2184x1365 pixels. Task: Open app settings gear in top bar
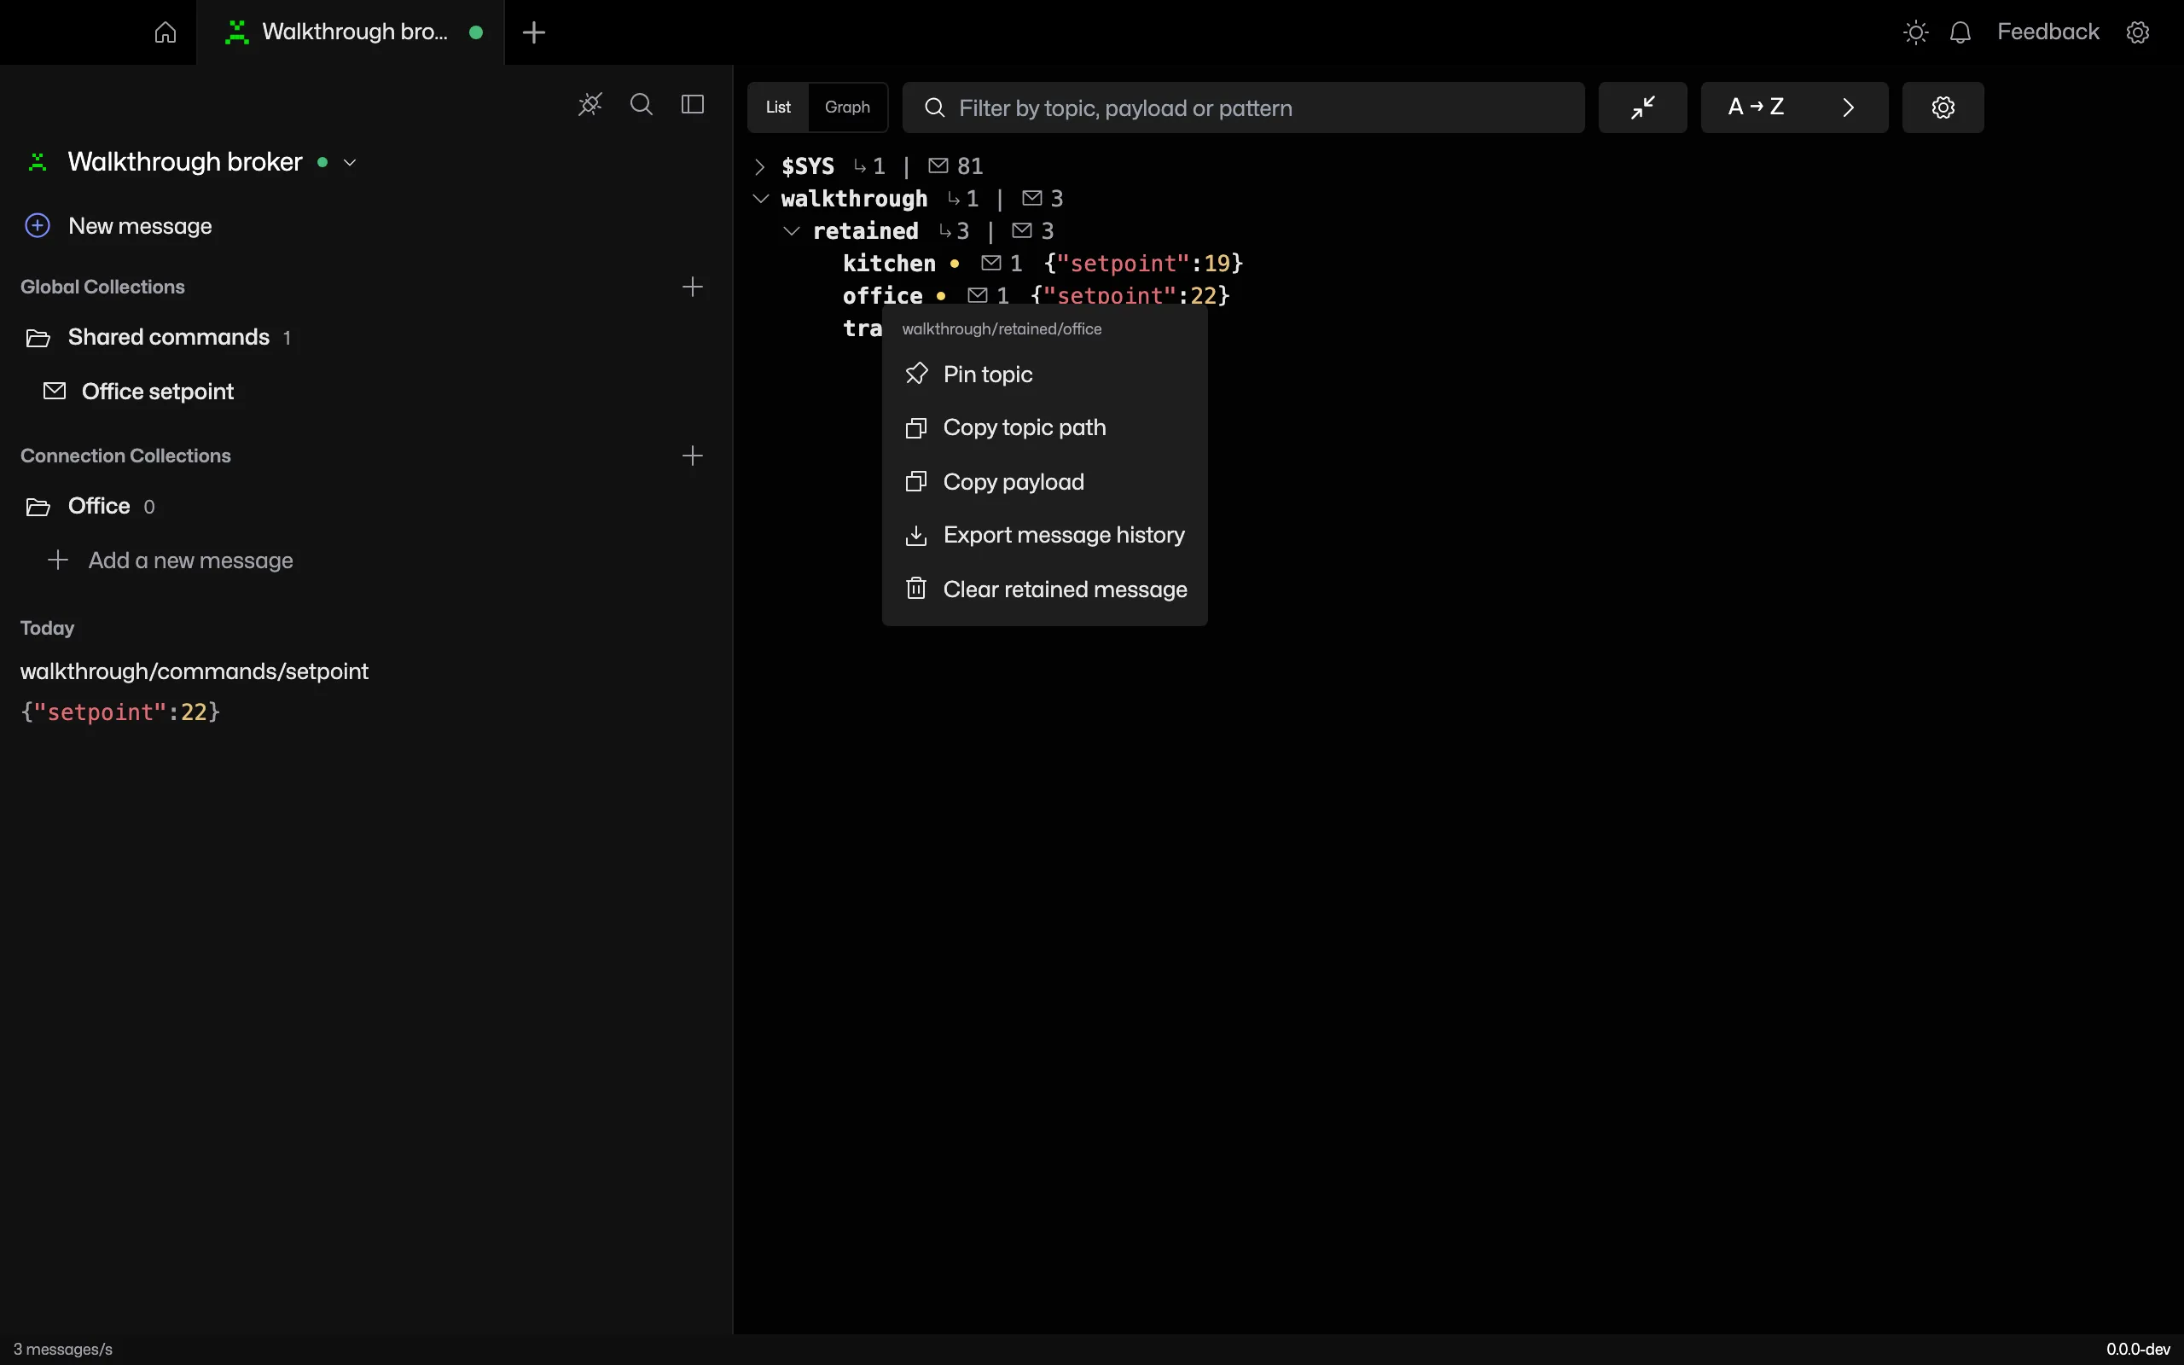[2138, 32]
